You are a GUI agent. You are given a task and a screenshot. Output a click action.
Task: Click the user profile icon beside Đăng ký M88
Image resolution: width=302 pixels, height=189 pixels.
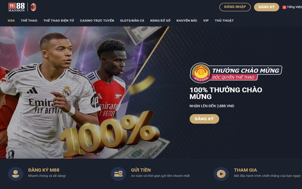(x=15, y=174)
